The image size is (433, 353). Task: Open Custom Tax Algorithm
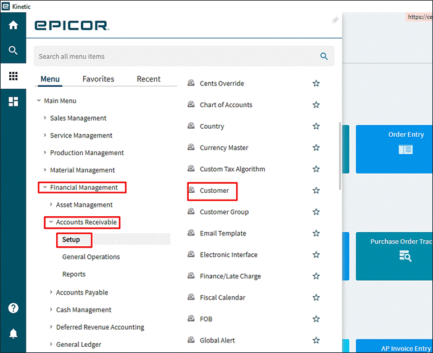click(x=233, y=169)
